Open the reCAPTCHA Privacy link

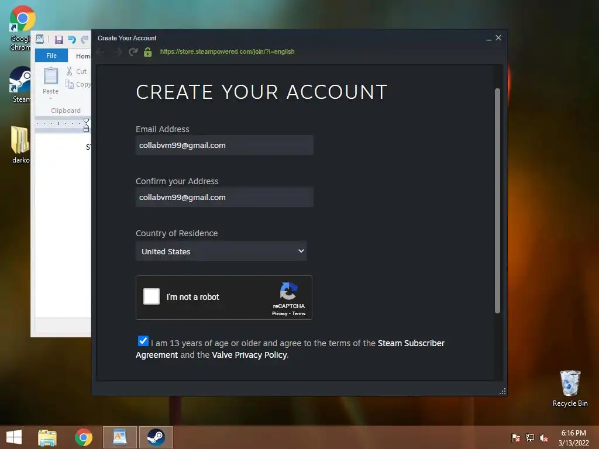[280, 313]
